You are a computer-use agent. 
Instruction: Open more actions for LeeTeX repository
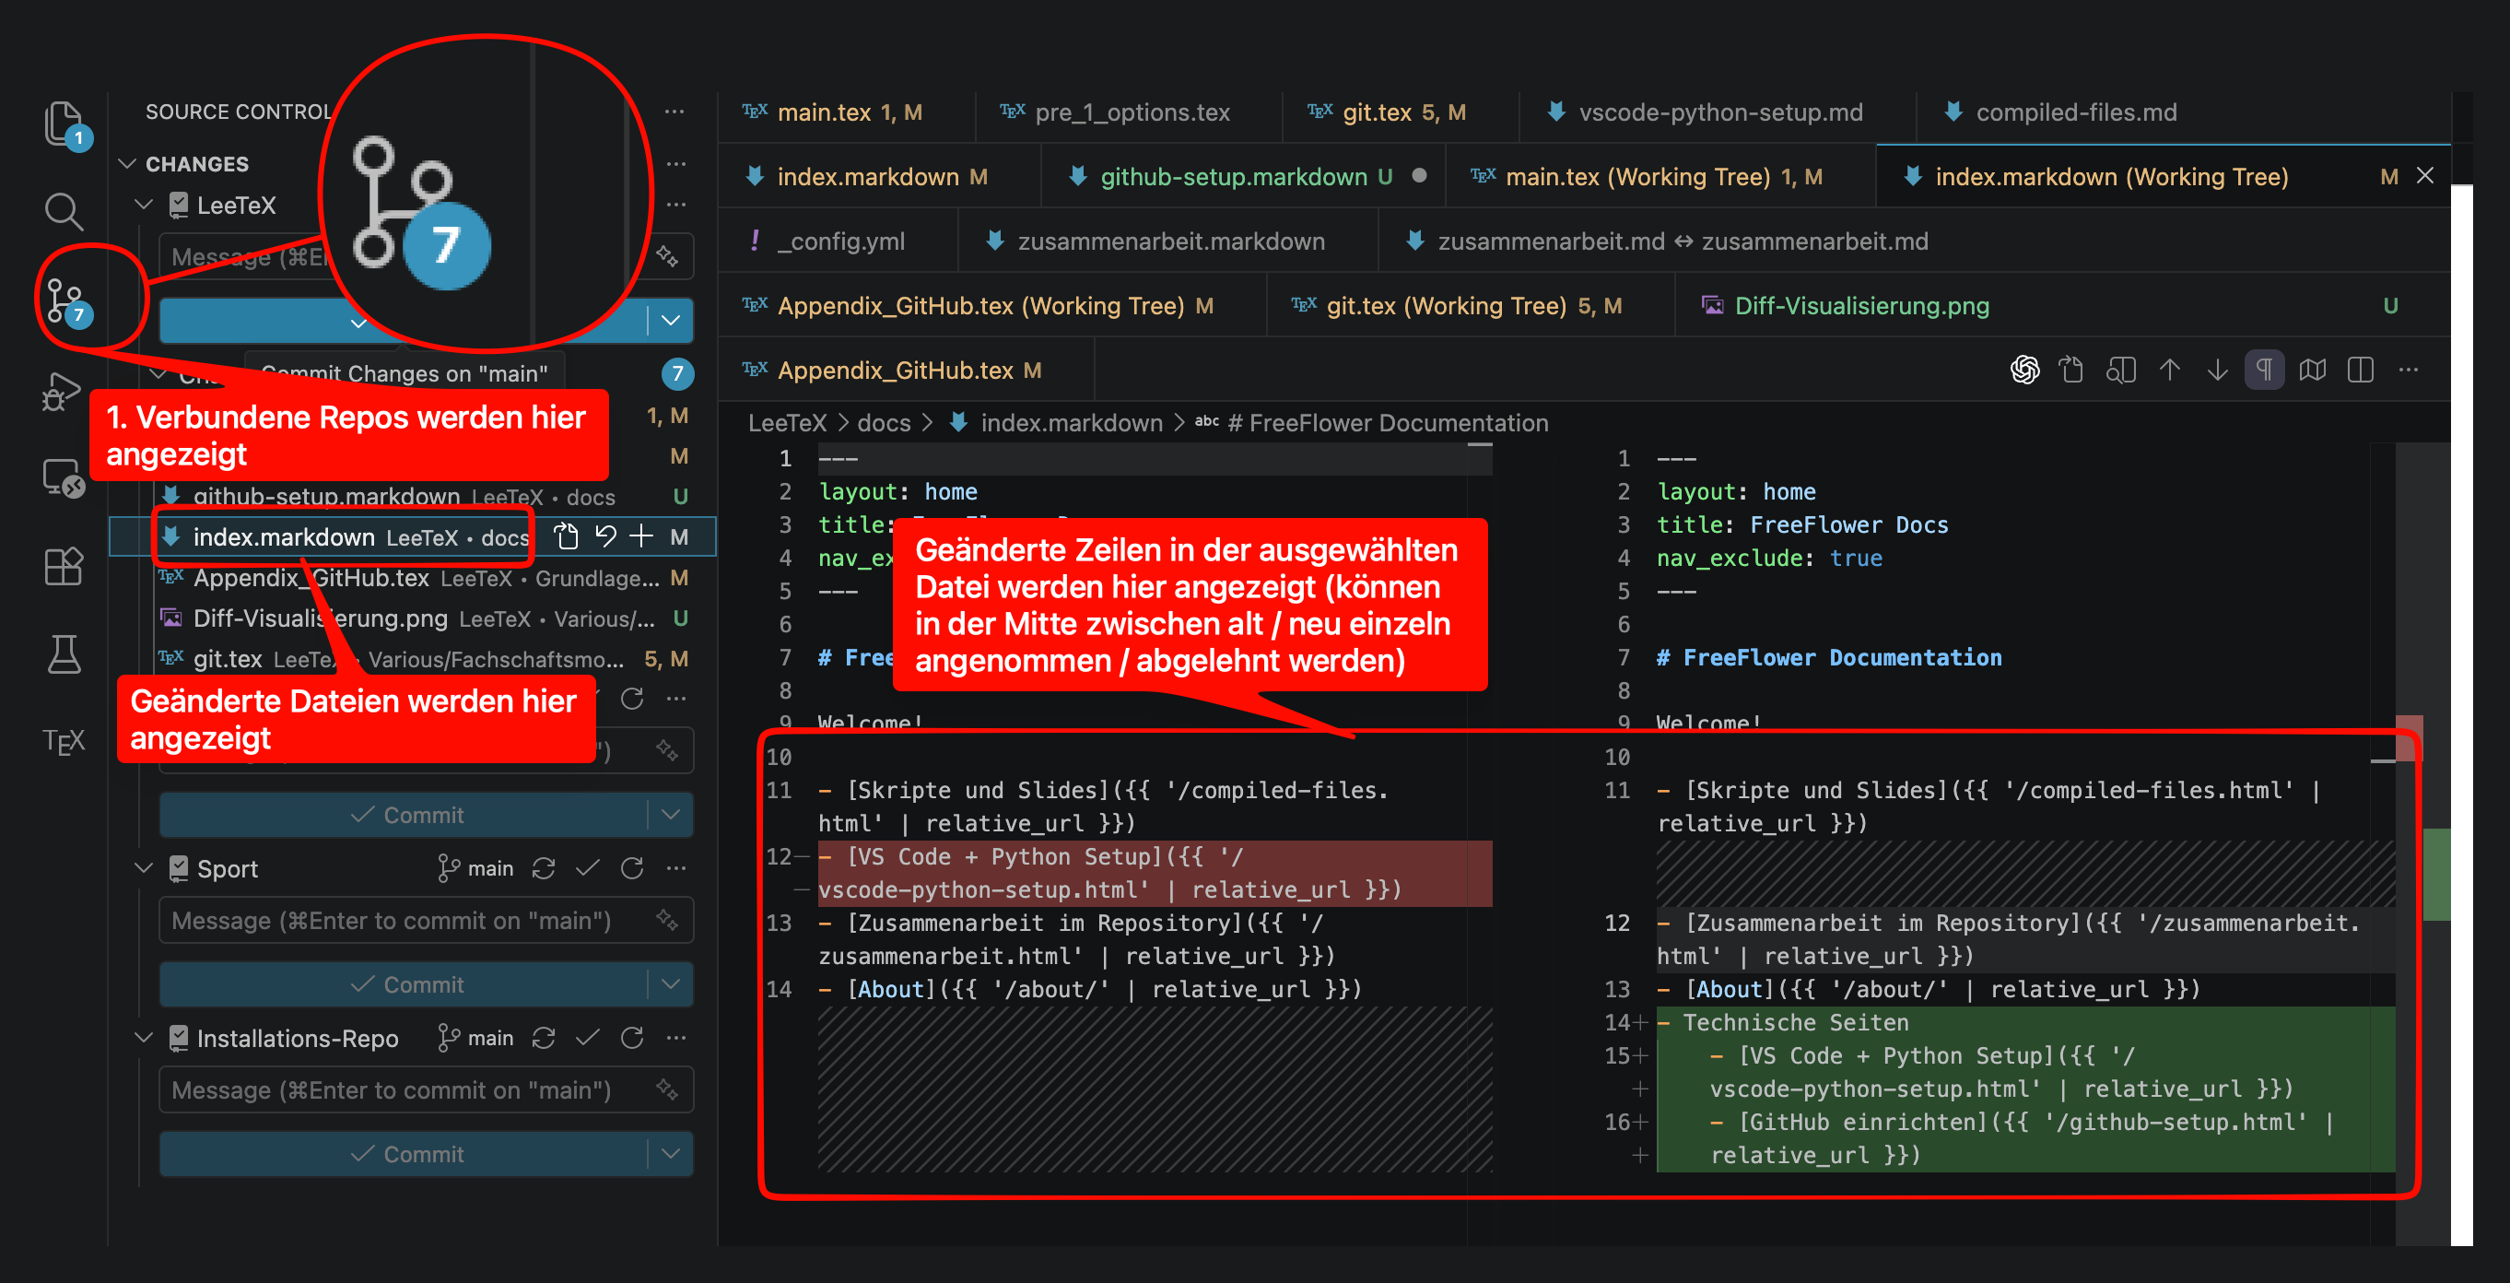click(x=675, y=205)
